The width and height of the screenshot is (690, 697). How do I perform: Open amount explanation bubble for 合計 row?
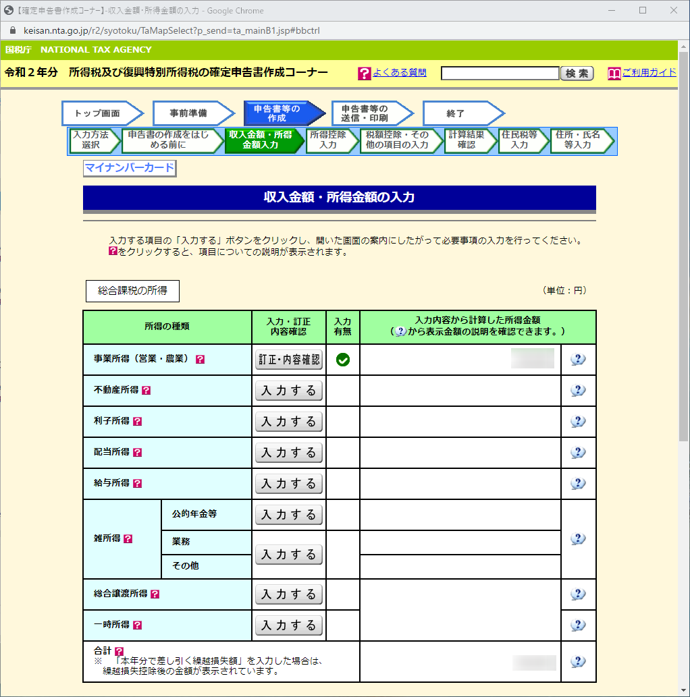pos(578,662)
